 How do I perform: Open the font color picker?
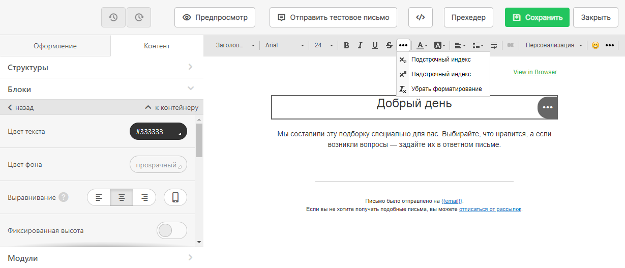pyautogui.click(x=422, y=45)
